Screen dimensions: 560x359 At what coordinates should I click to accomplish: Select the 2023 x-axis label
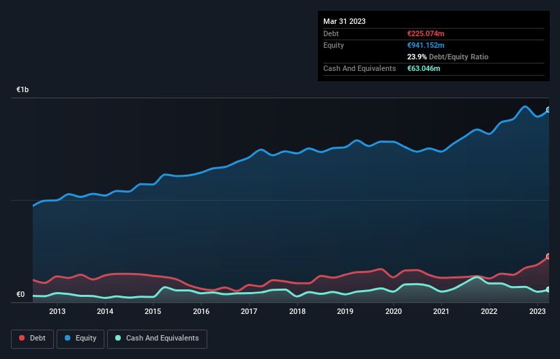(537, 311)
